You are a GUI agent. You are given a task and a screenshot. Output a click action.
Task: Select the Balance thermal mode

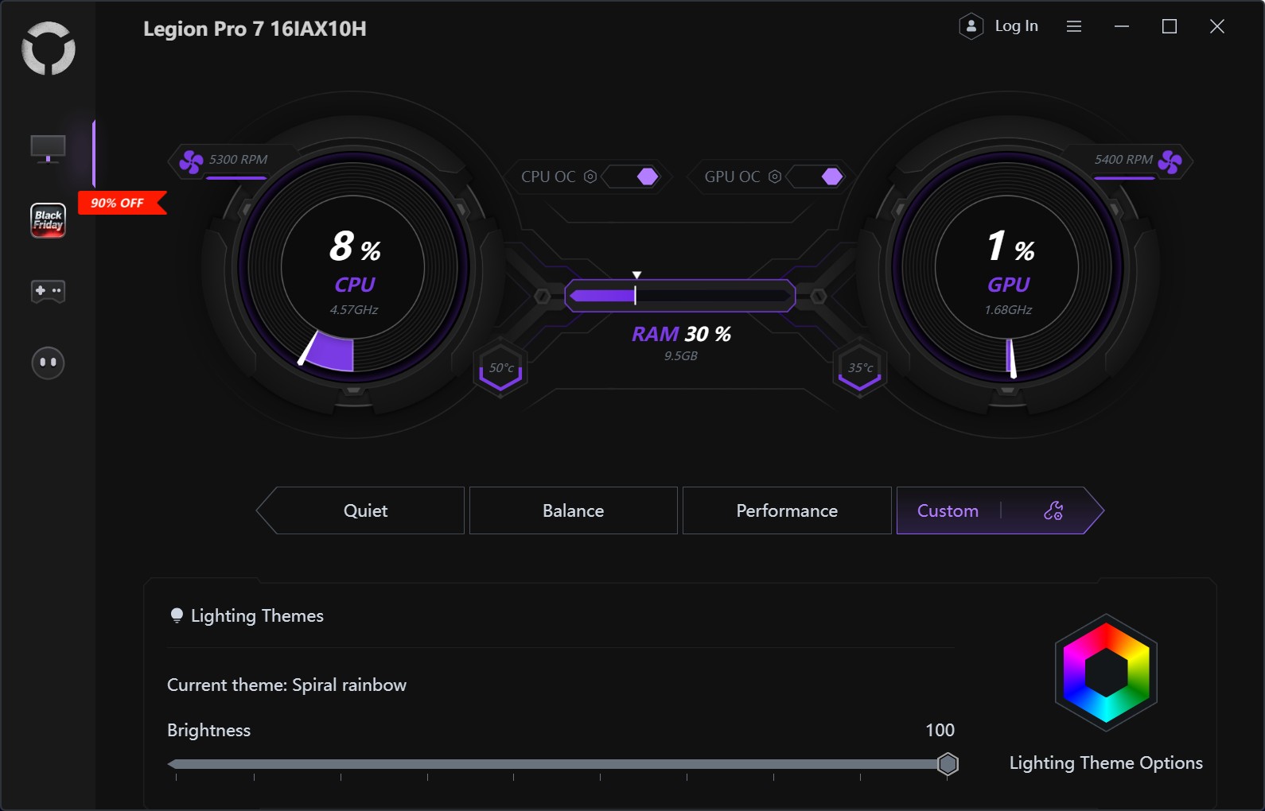point(573,510)
